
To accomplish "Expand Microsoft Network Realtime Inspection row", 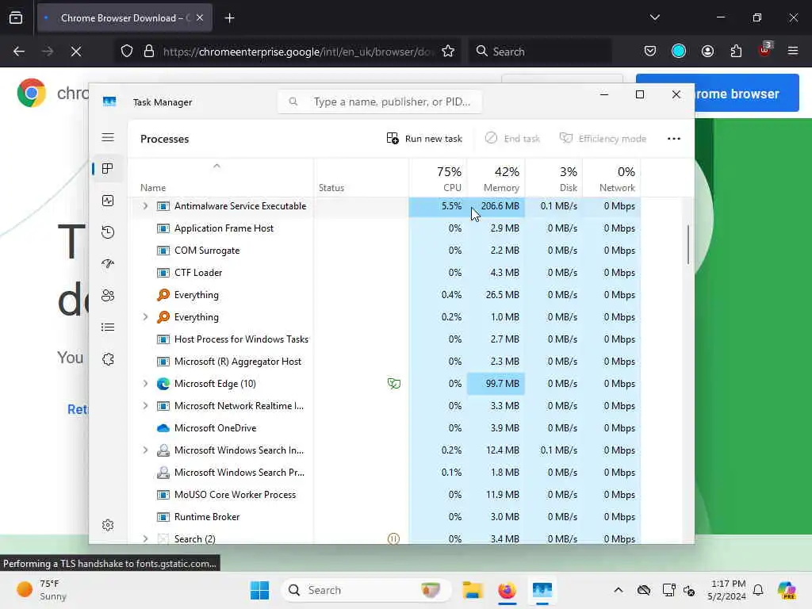I will point(146,406).
